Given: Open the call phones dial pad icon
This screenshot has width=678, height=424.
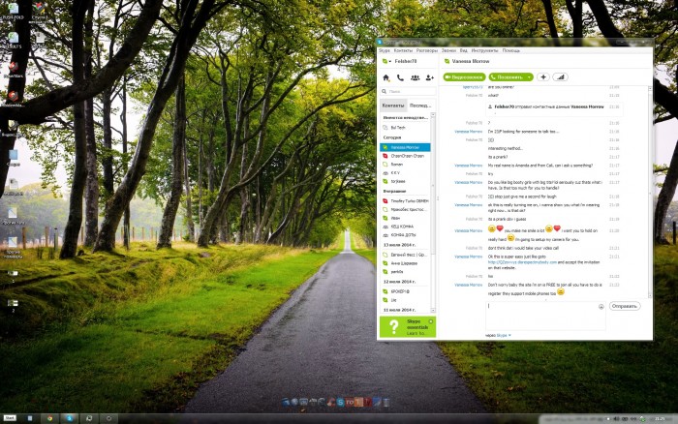Looking at the screenshot, I should [400, 77].
